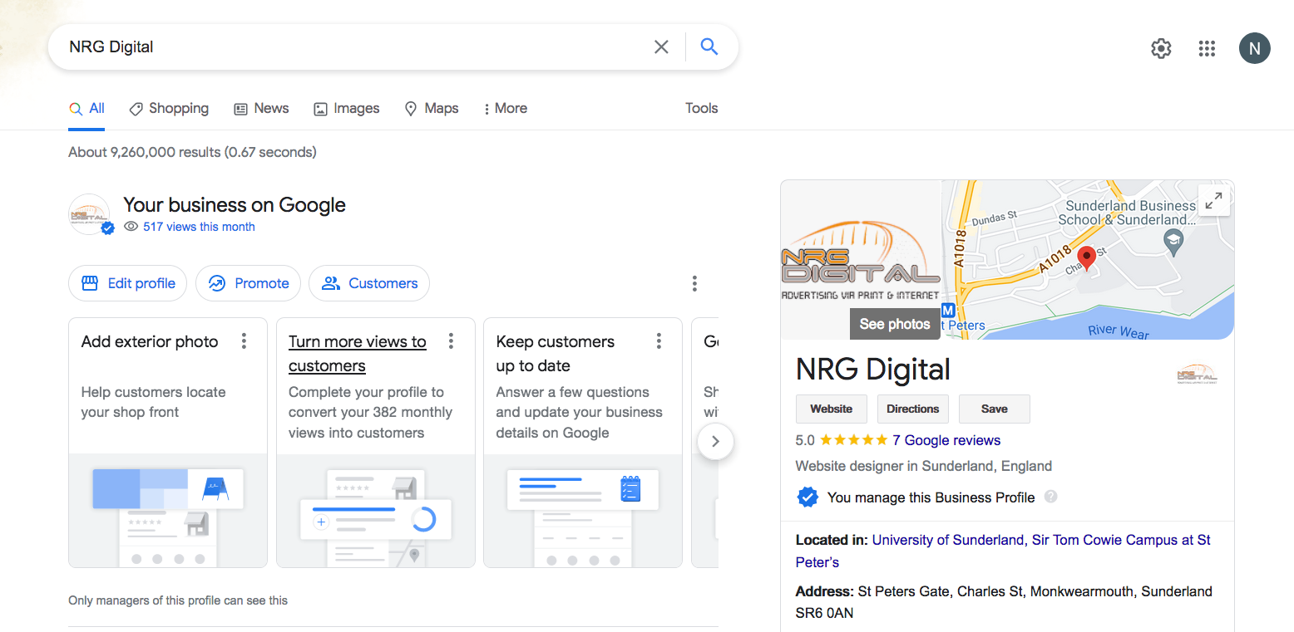Click See photos on the business image
The height and width of the screenshot is (632, 1294).
(x=895, y=324)
